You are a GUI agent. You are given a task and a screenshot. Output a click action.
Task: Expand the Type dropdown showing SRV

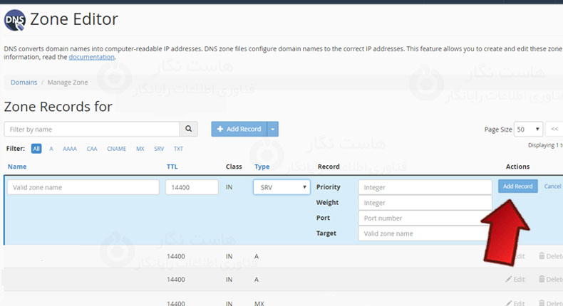pyautogui.click(x=281, y=187)
